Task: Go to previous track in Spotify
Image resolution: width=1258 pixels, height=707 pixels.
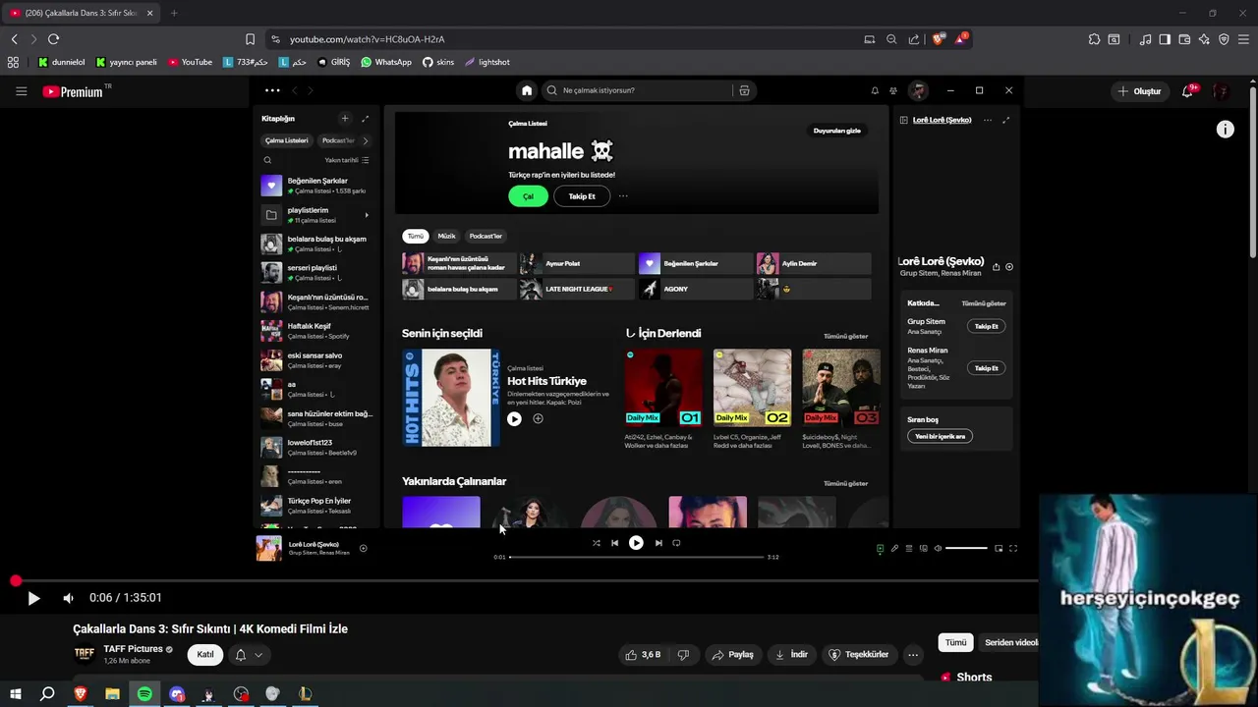Action: click(614, 543)
